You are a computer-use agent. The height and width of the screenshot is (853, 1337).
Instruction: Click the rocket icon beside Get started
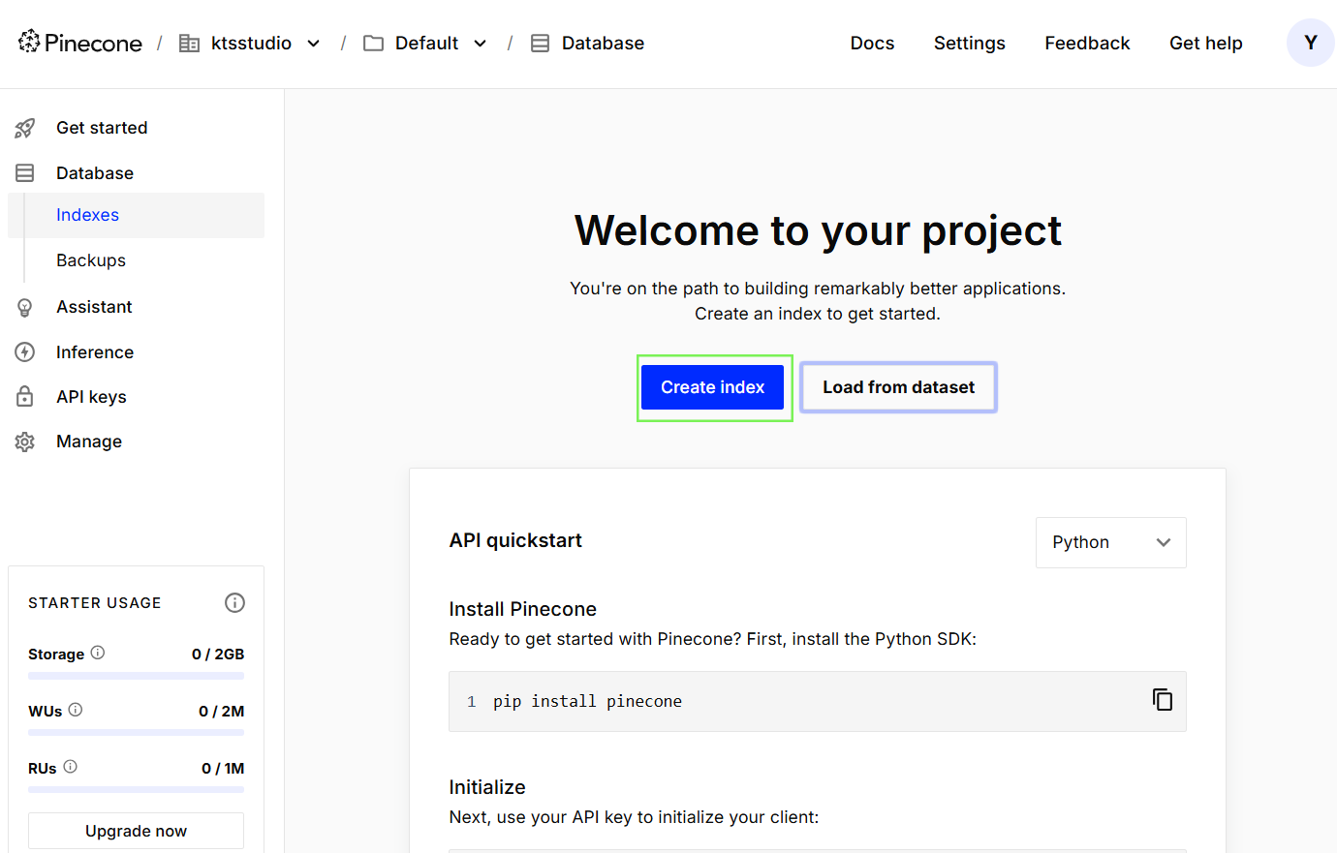point(25,128)
